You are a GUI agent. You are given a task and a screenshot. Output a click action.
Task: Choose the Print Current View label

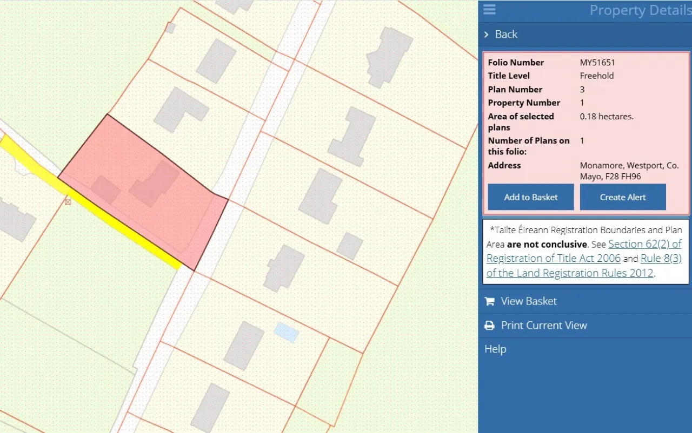(543, 326)
